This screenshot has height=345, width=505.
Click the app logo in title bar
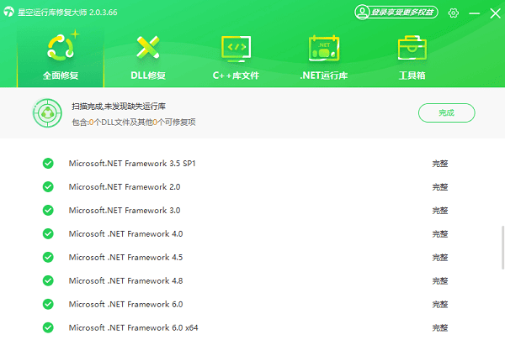click(10, 13)
